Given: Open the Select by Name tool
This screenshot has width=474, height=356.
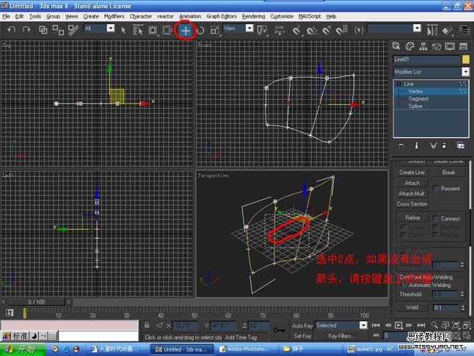Looking at the screenshot, I should (137, 30).
